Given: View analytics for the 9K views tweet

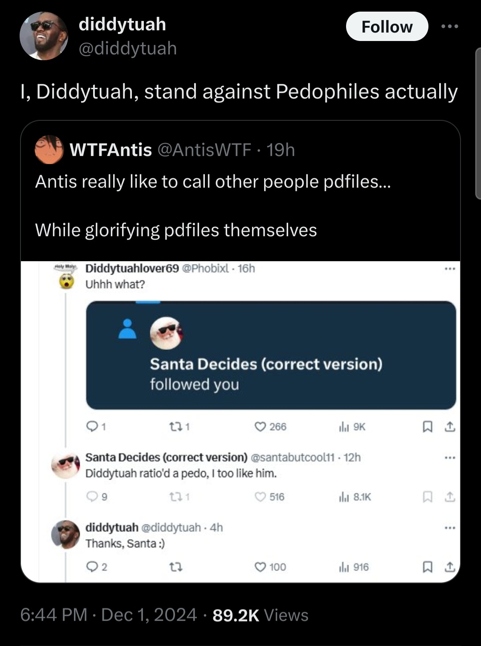Looking at the screenshot, I should coord(352,427).
